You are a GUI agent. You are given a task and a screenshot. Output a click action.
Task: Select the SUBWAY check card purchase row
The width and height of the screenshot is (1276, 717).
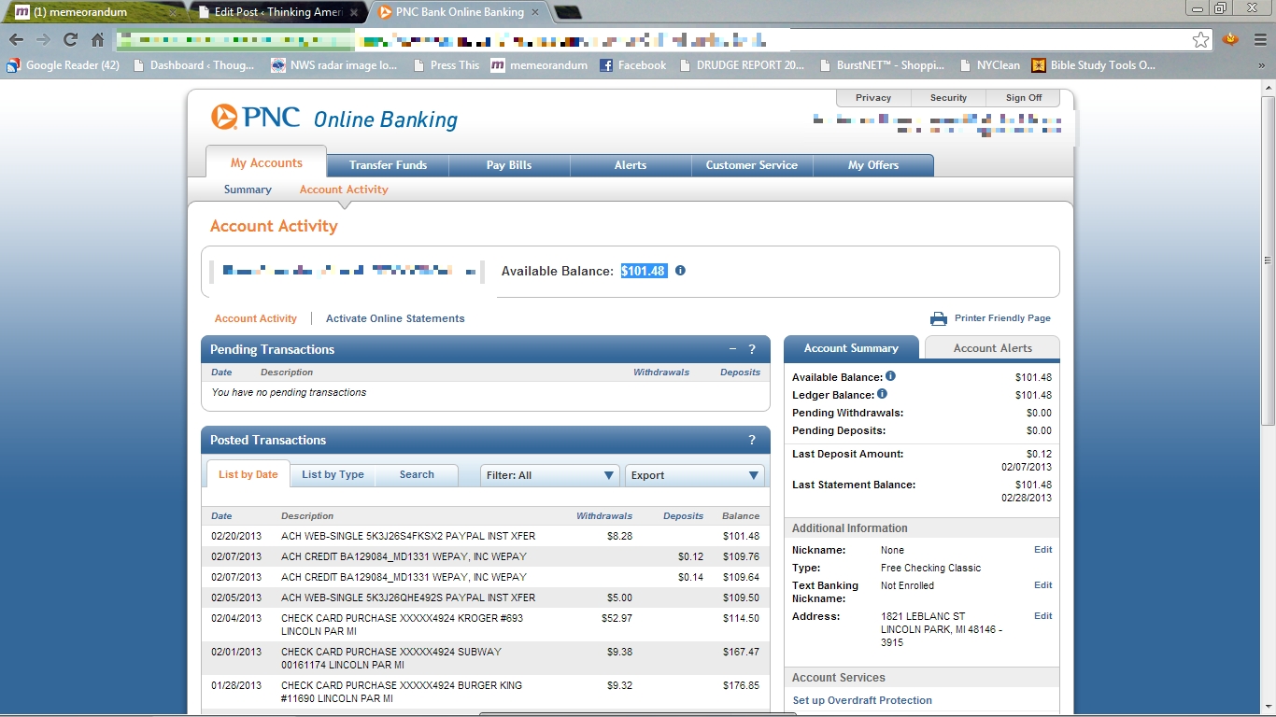click(x=486, y=658)
